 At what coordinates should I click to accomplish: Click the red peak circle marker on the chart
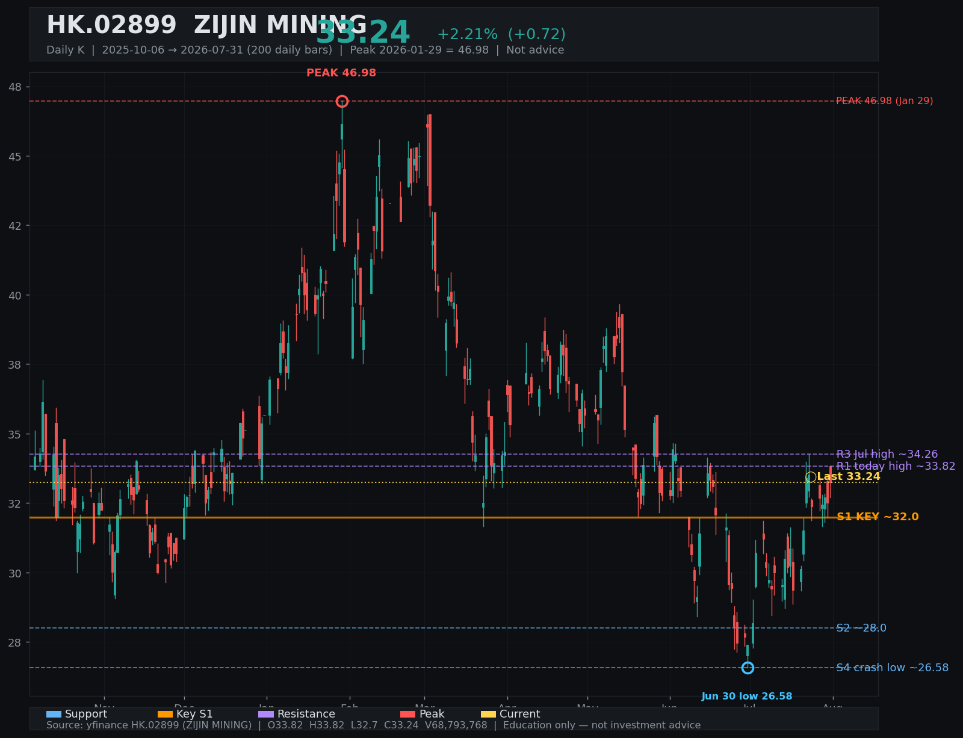[342, 101]
